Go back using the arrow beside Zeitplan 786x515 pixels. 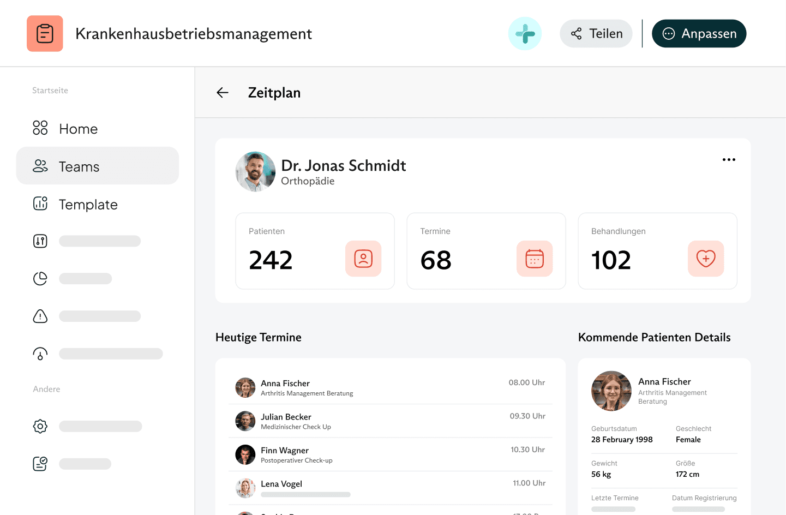(x=223, y=93)
